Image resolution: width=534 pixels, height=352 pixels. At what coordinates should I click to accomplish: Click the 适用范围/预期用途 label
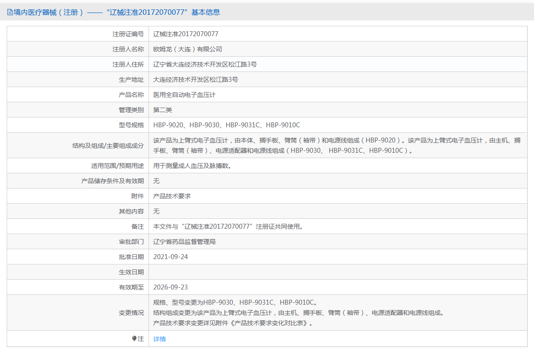point(117,166)
